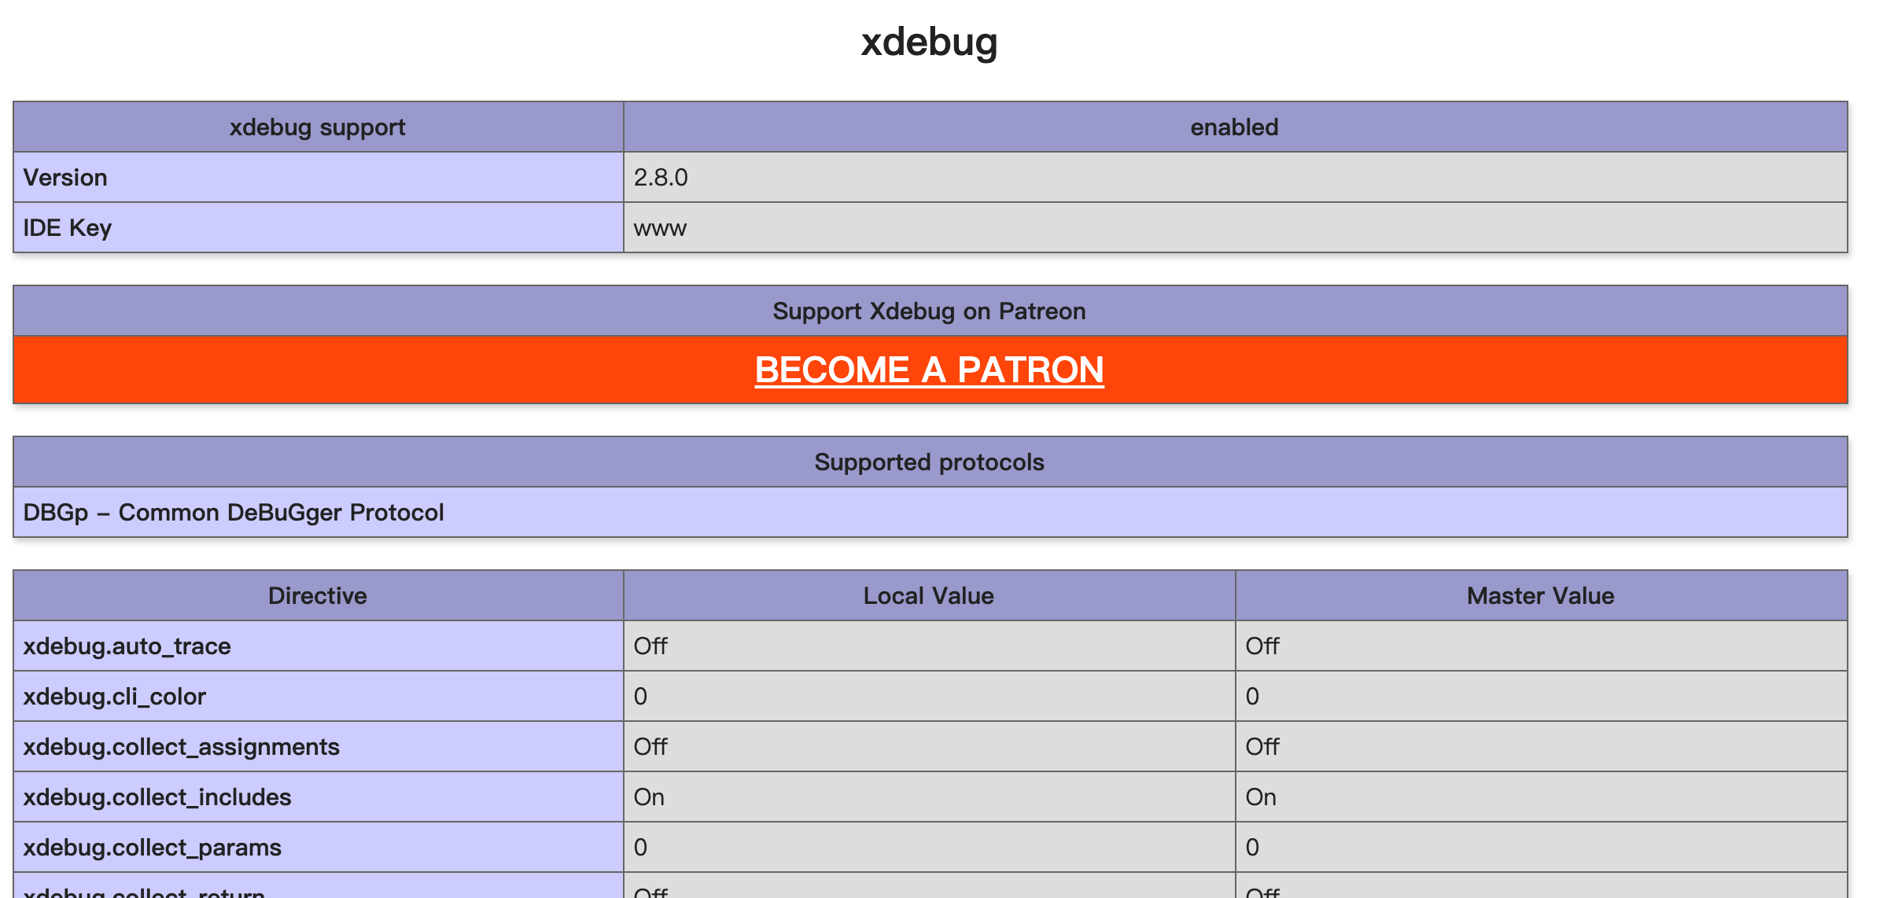Click the Local Value column header
1883x898 pixels.
pos(929,595)
